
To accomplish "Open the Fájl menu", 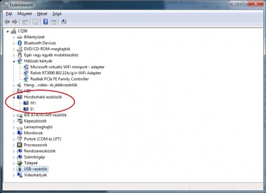I will 9,14.
